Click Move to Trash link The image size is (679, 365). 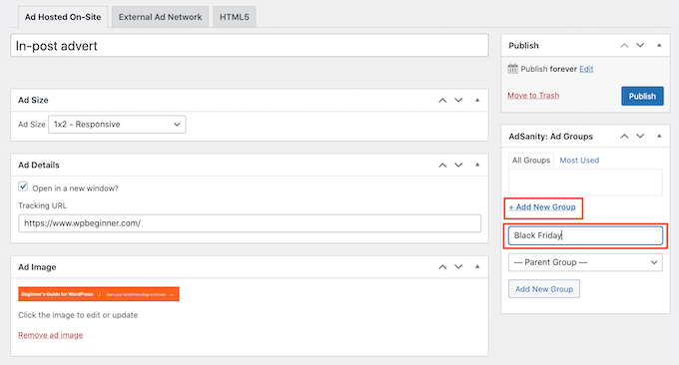pos(533,95)
